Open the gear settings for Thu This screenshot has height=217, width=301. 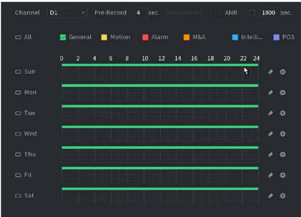pyautogui.click(x=283, y=154)
